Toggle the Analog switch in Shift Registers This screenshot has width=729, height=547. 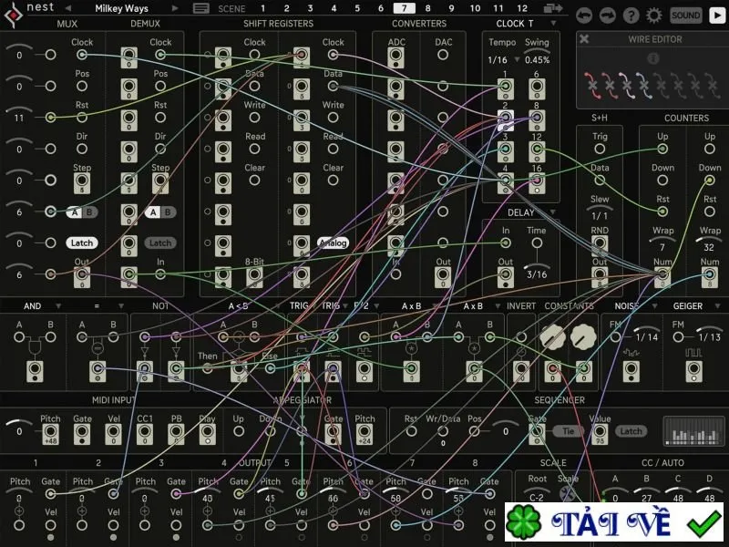[333, 243]
